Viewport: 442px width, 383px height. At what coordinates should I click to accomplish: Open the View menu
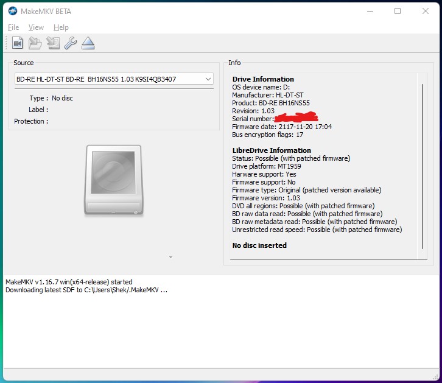tap(36, 27)
